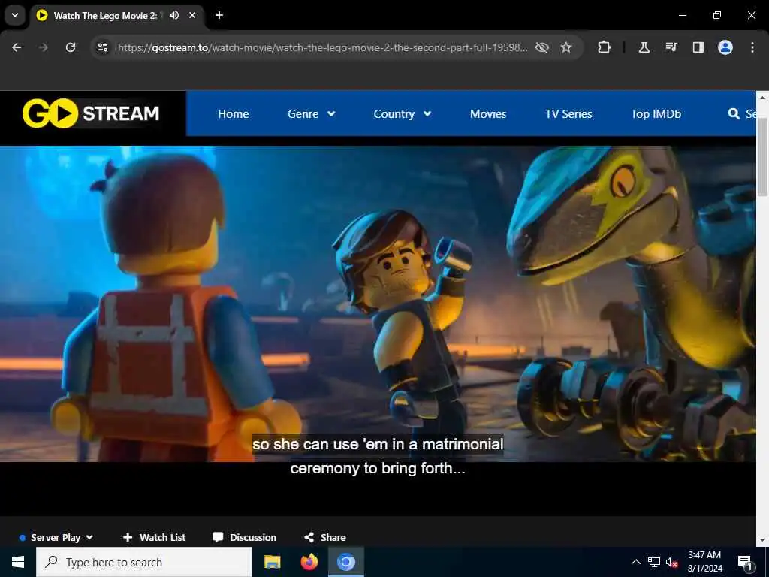Open Chrome Labs flask icon

(644, 47)
